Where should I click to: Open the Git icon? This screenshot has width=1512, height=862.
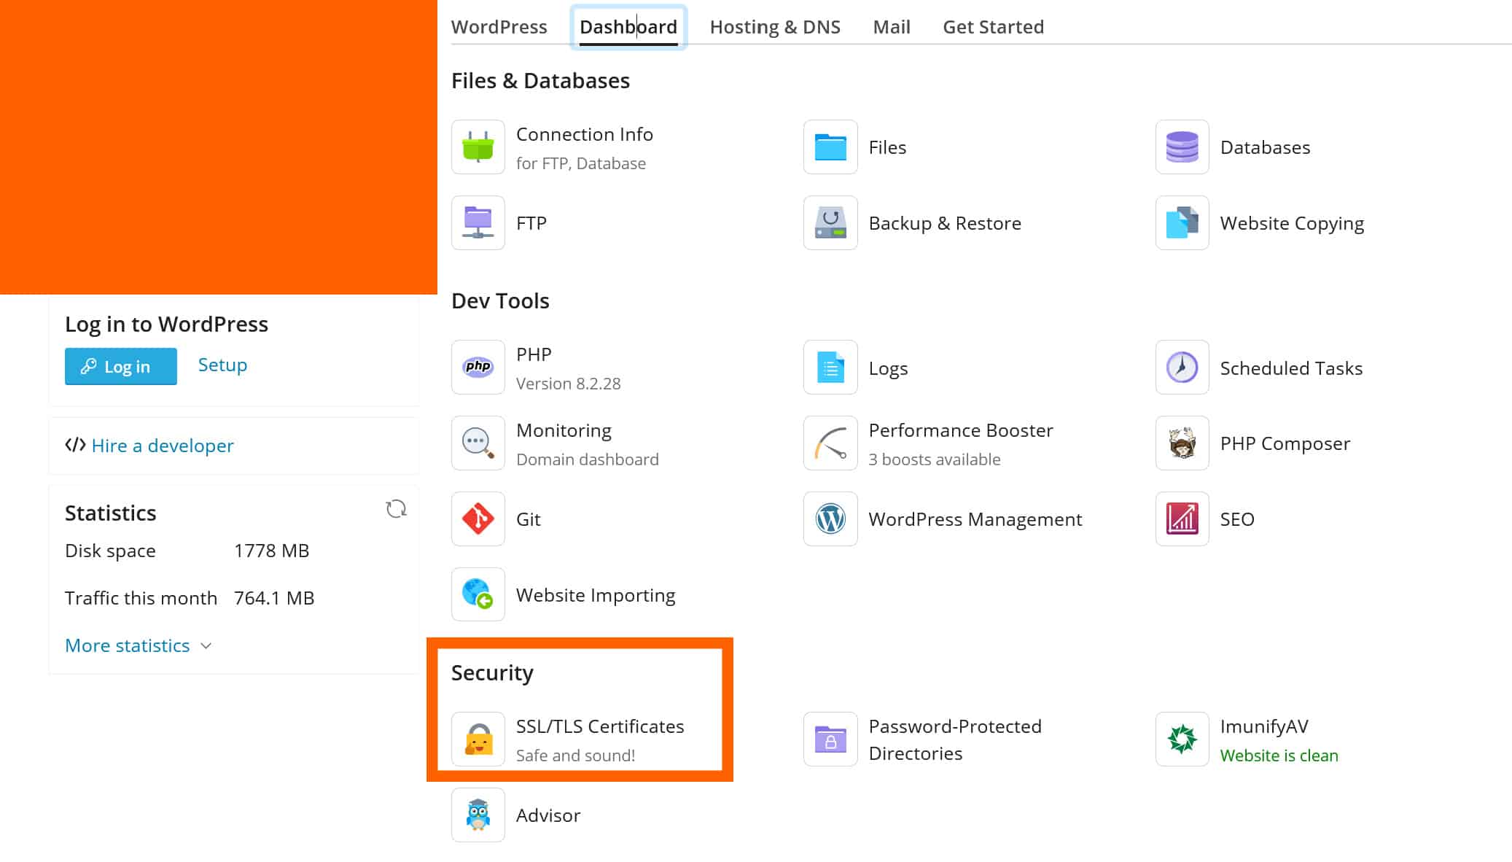click(x=478, y=519)
